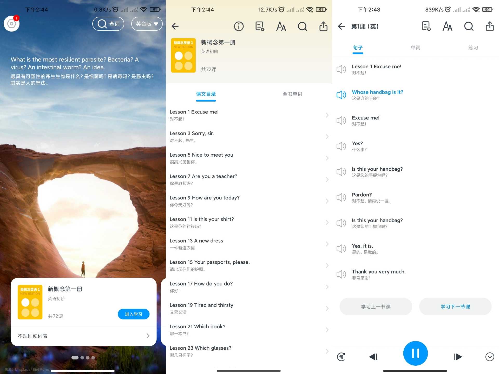Open Lesson 7 Are you a teacher?

[x=249, y=179]
